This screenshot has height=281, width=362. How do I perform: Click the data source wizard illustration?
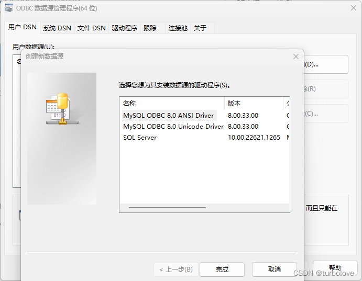click(x=62, y=139)
